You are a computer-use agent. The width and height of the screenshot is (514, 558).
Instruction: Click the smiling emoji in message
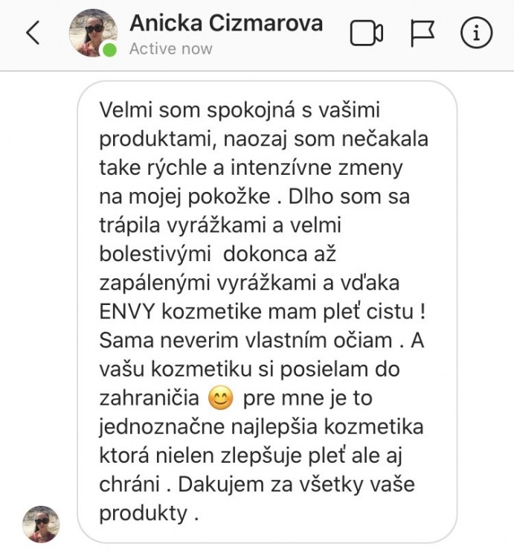220,398
